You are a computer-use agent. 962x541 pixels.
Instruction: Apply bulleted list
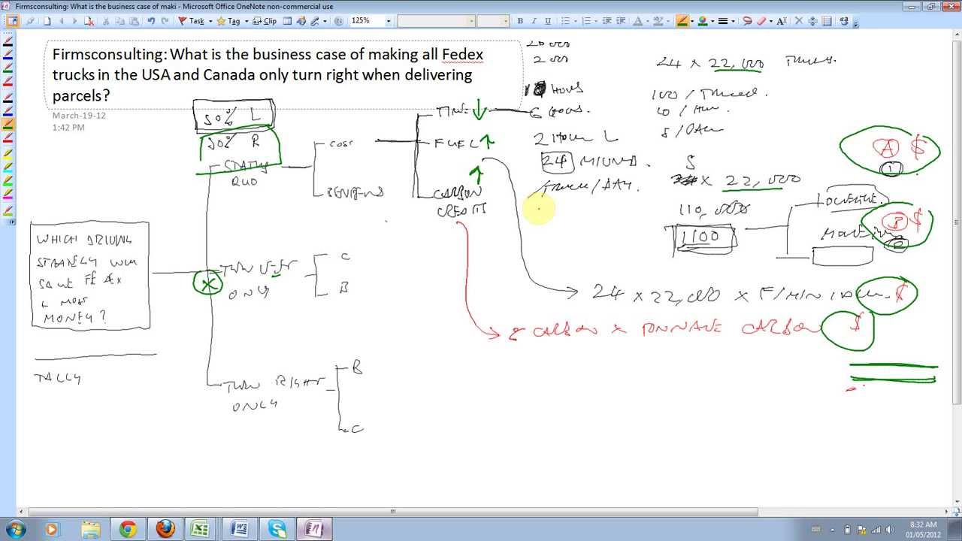point(566,21)
